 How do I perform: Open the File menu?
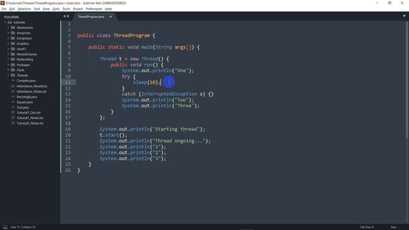point(4,9)
